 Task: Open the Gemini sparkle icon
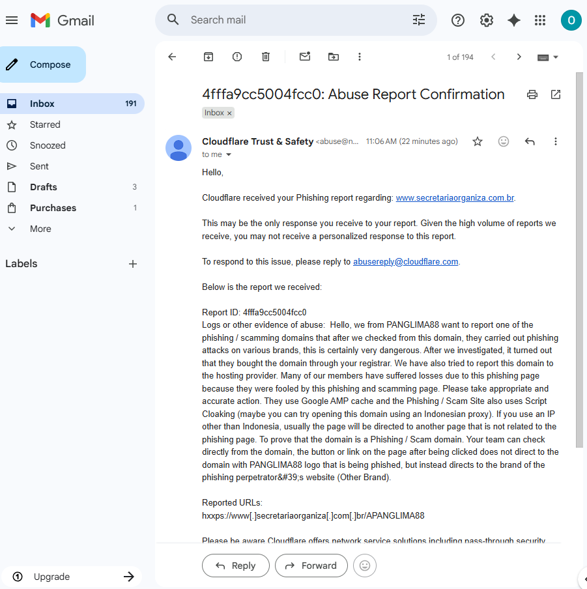[x=514, y=20]
